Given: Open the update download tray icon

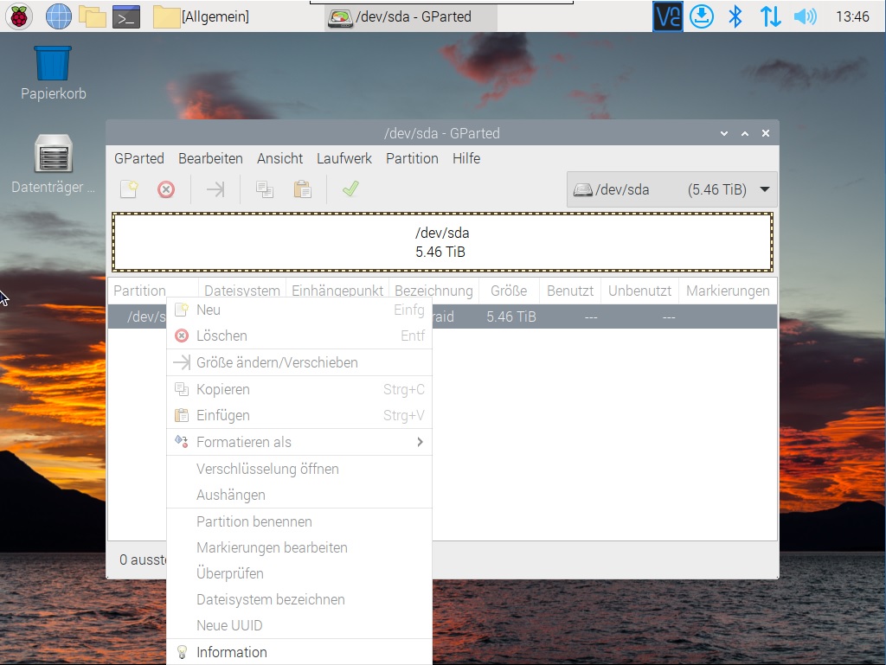Looking at the screenshot, I should (701, 16).
